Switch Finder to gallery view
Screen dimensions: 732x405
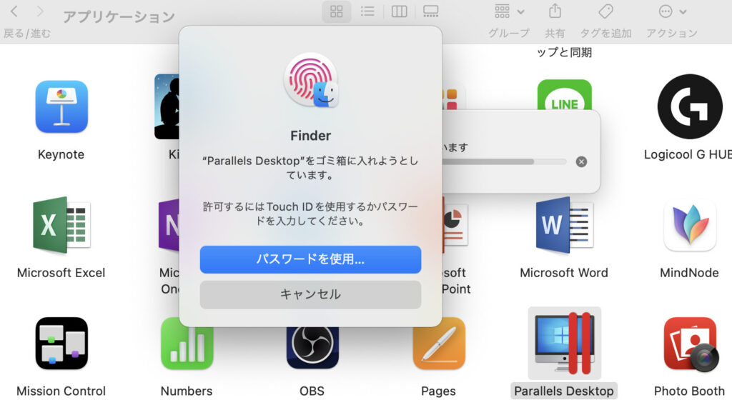click(x=430, y=11)
